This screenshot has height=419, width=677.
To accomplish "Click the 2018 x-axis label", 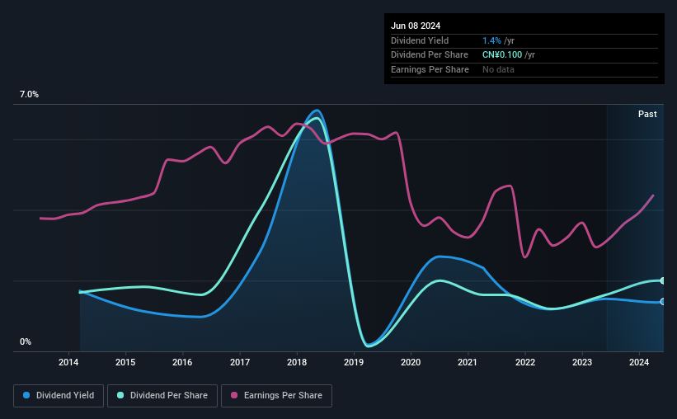I will point(297,362).
